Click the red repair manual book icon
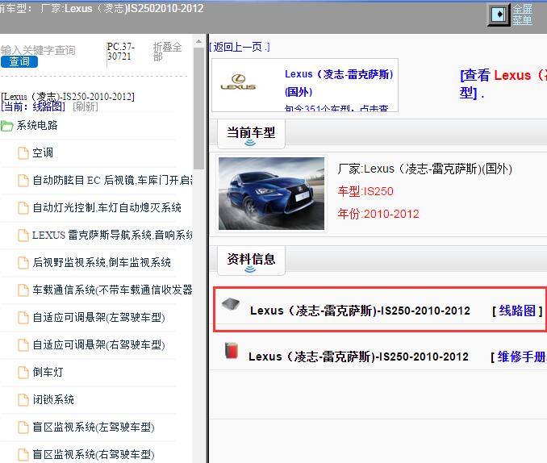 click(x=232, y=350)
